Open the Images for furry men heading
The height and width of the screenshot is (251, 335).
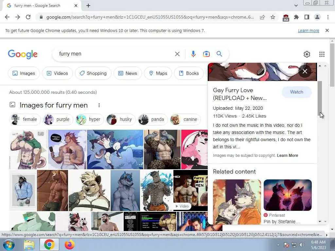54,105
